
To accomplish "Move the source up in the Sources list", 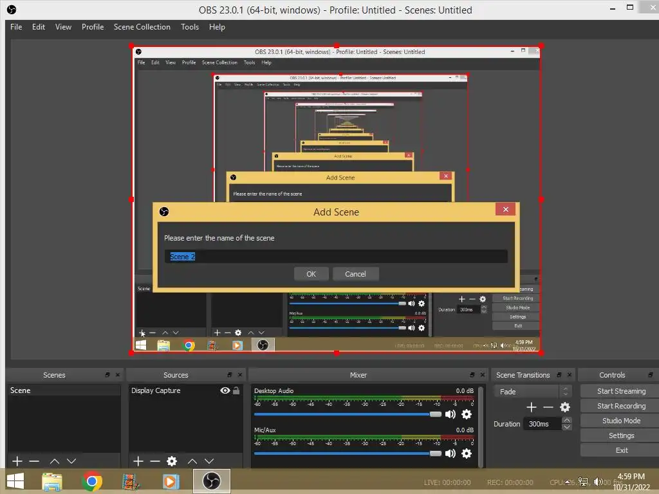I will pos(192,461).
